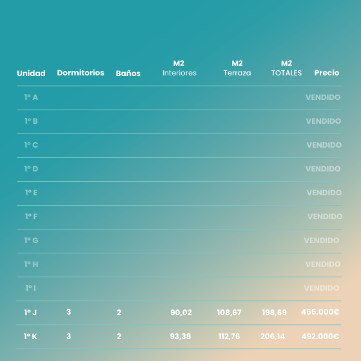Click the M2 TOTALES column header
The height and width of the screenshot is (361, 361).
pos(286,68)
